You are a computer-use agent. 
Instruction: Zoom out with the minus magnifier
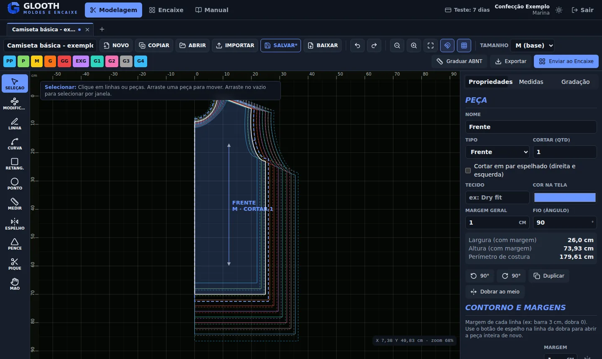[397, 46]
